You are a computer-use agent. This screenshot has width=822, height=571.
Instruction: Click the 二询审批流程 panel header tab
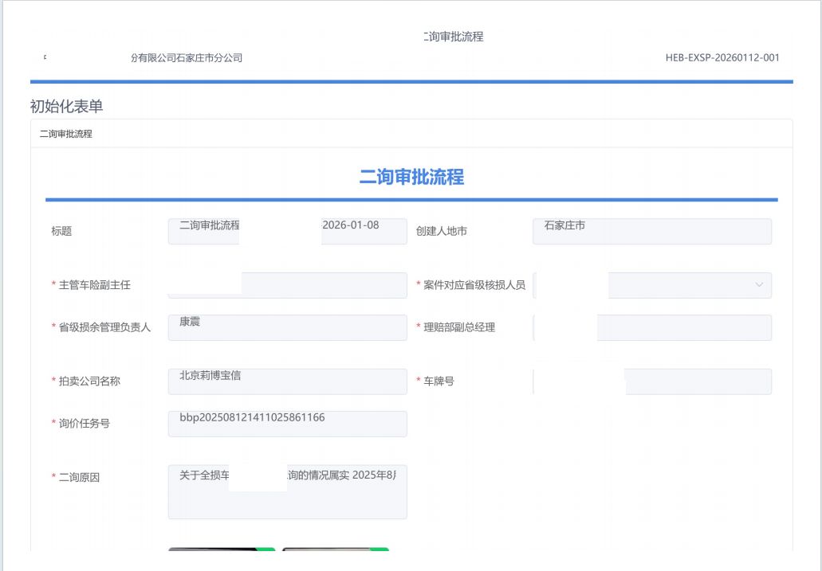click(66, 134)
